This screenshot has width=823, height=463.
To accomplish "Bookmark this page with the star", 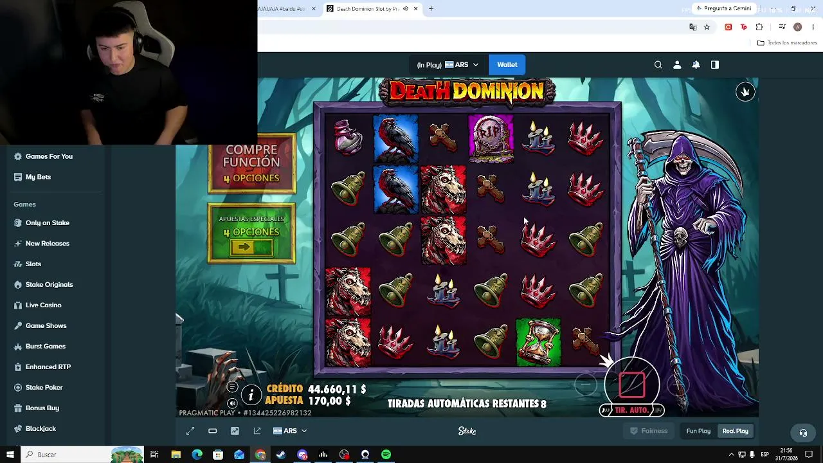I will (707, 27).
